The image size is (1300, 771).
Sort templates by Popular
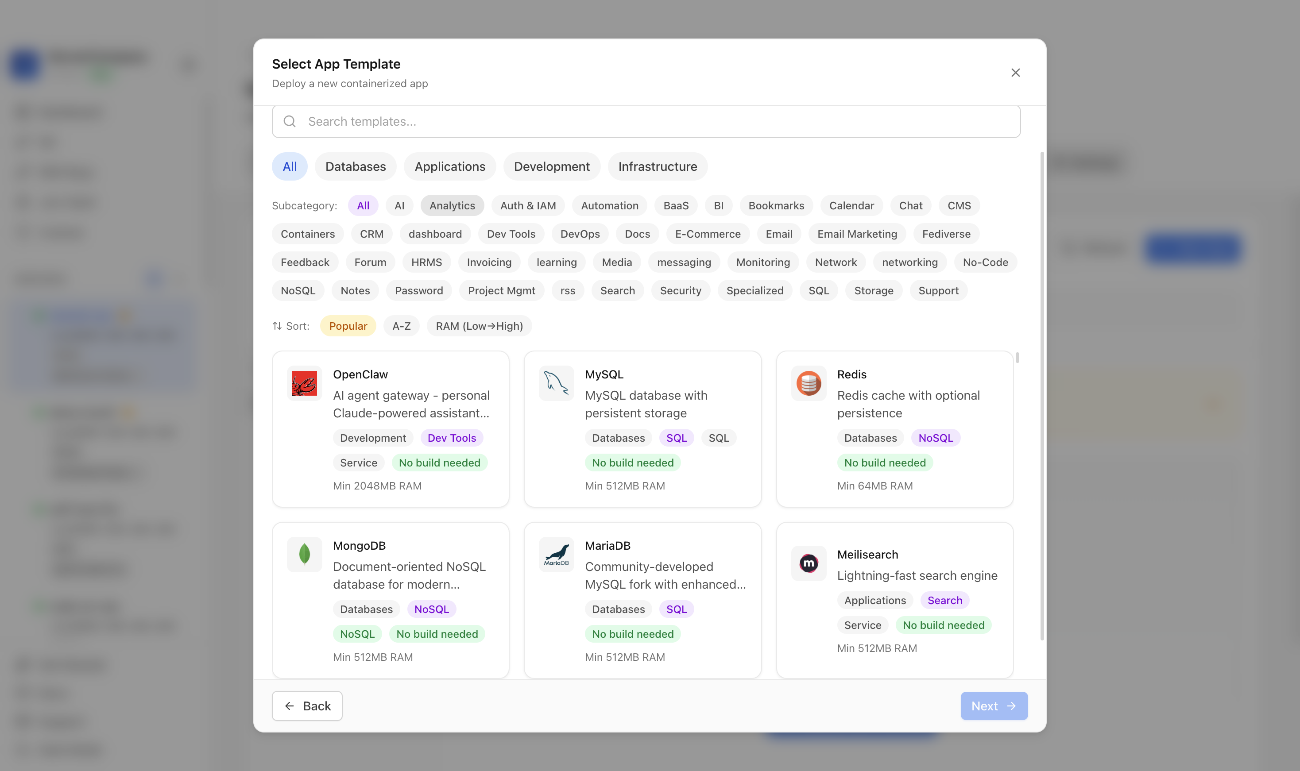(348, 326)
